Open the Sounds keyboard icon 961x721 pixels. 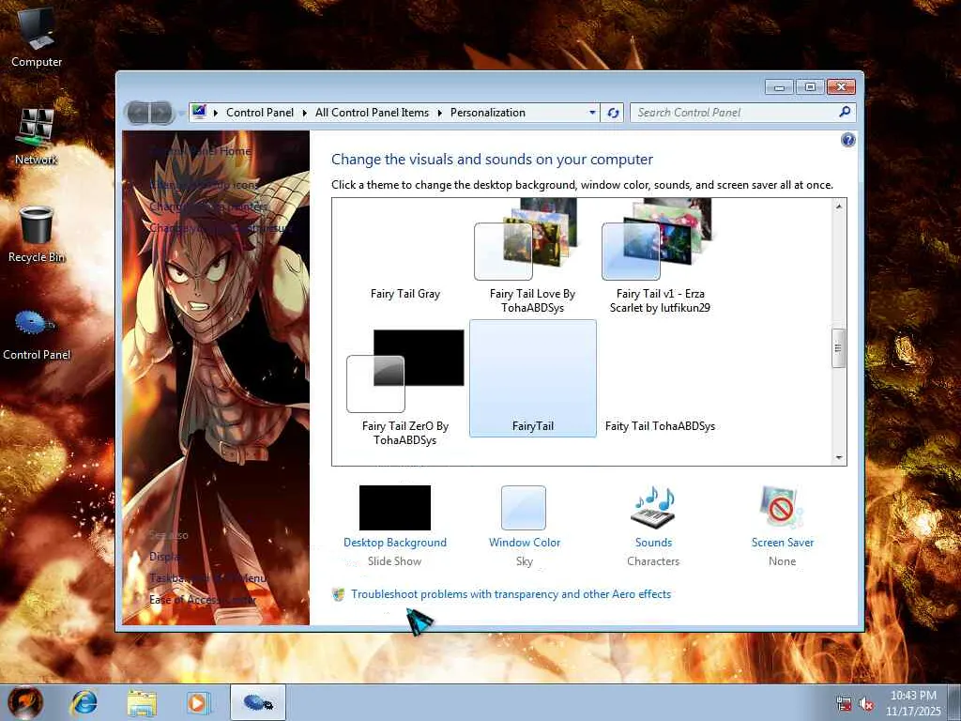click(653, 508)
